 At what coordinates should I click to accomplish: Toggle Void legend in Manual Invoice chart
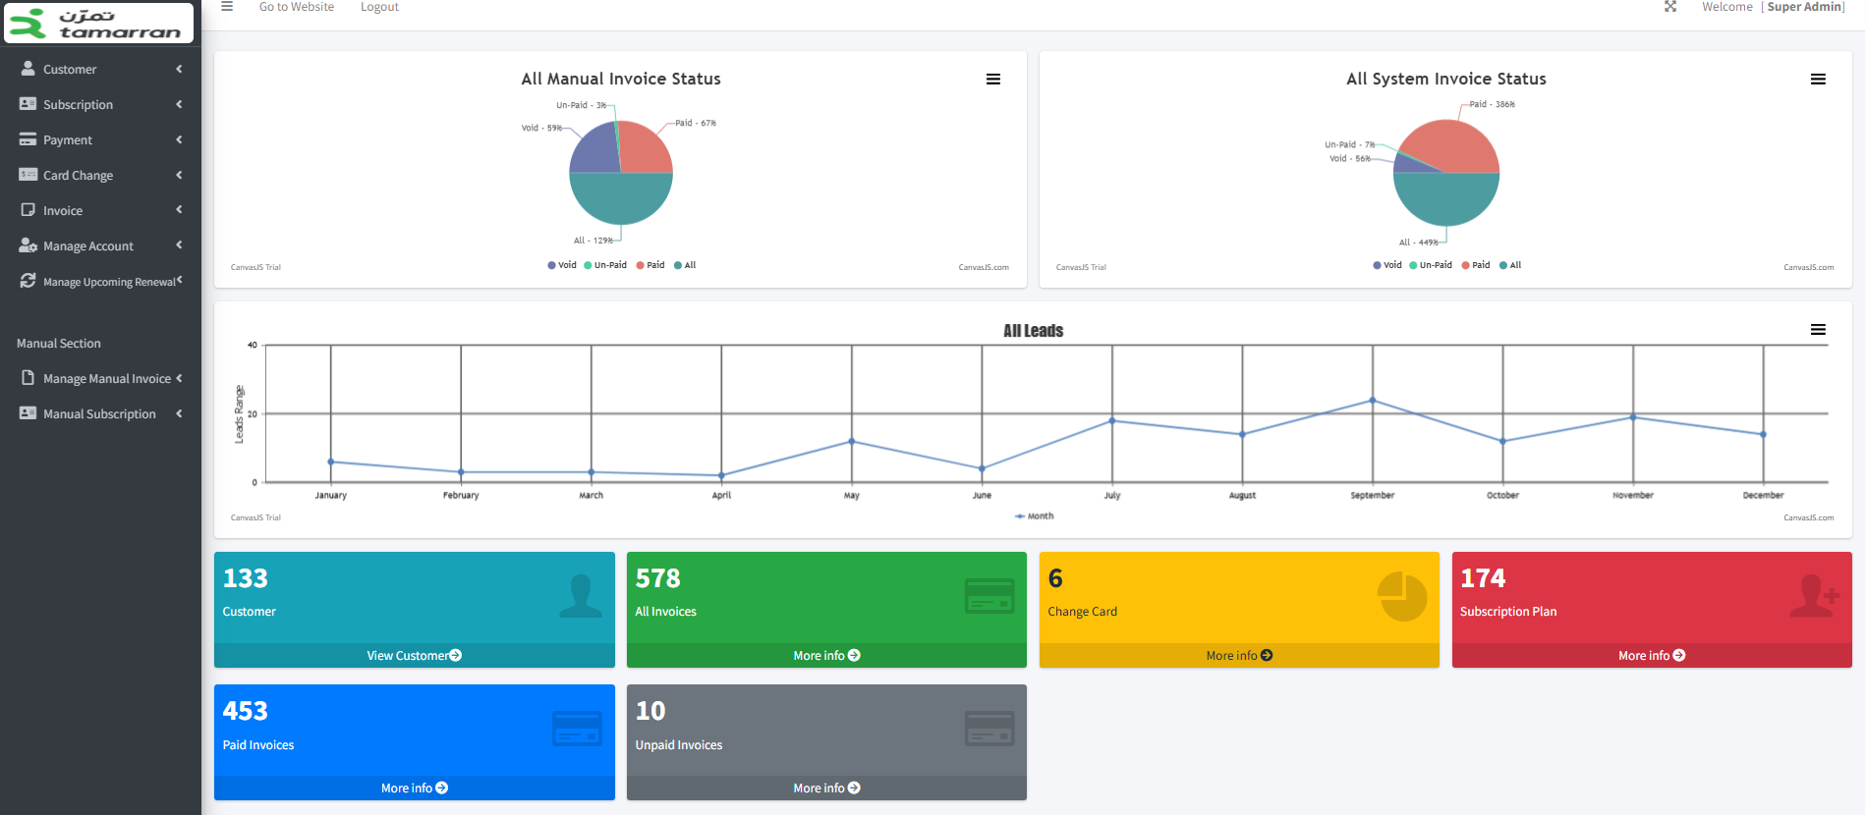[562, 265]
